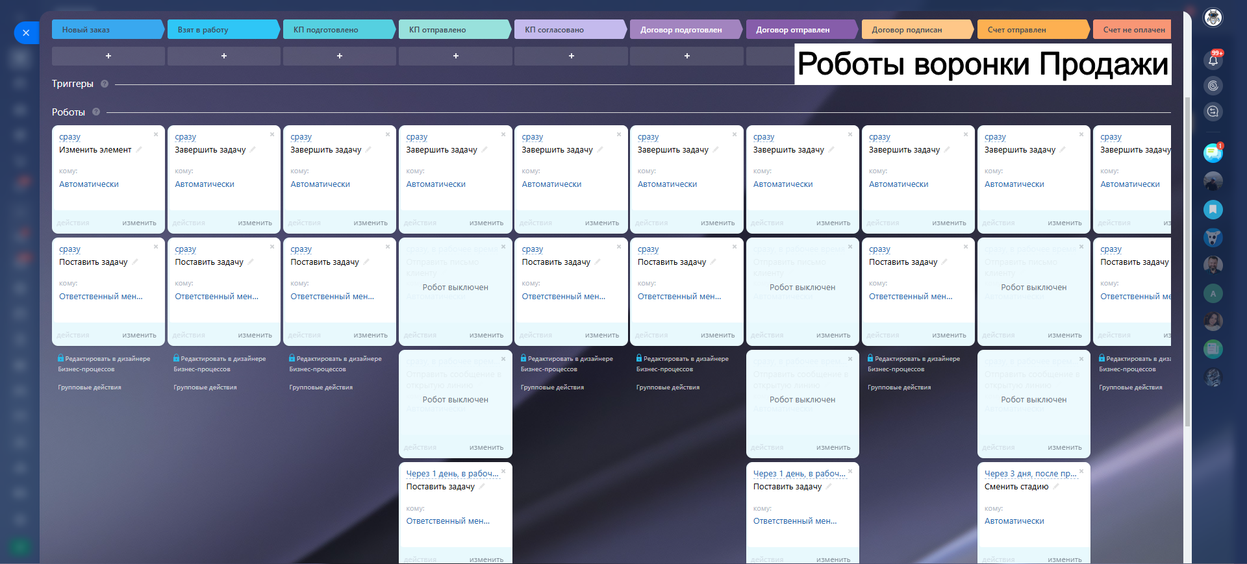Delete the Изменить элемент robot
1247x564 pixels.
pos(156,134)
